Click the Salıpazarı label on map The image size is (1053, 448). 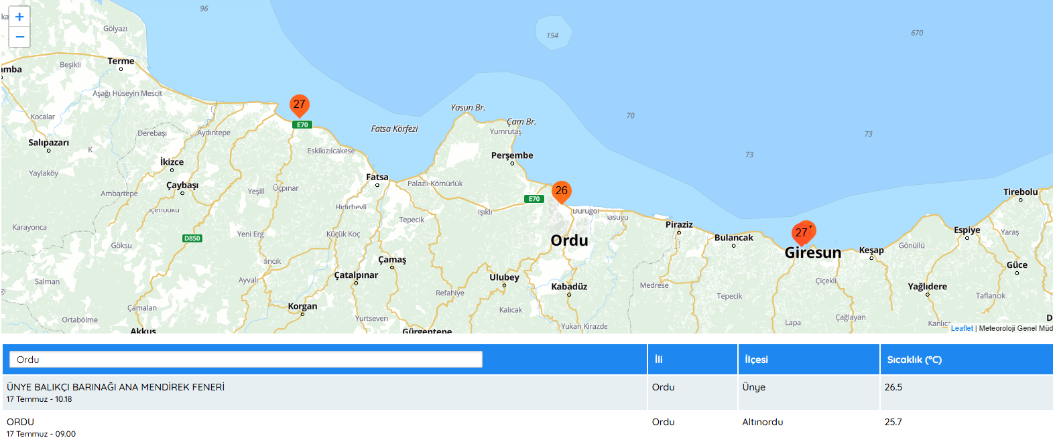48,143
